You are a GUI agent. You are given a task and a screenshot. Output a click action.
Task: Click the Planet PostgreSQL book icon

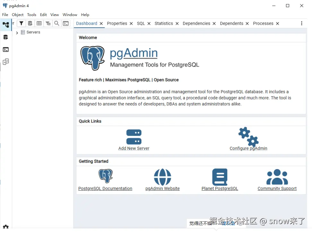click(220, 177)
